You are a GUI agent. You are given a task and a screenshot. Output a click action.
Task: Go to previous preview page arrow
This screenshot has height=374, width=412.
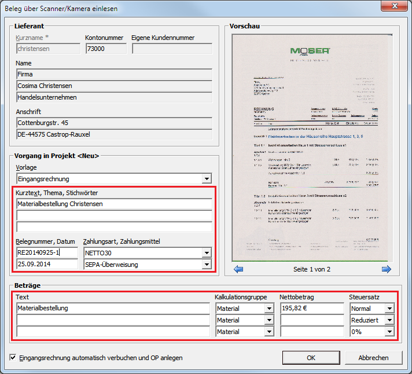pos(238,269)
